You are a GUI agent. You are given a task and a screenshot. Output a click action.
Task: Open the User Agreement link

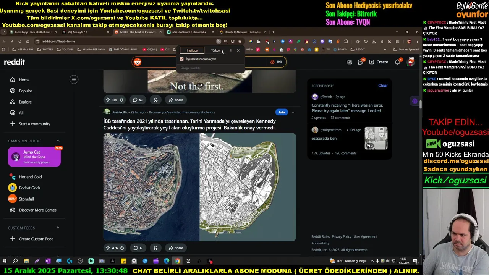coord(365,236)
